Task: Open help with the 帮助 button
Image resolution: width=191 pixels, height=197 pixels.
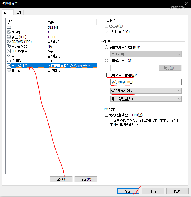Action: click(x=177, y=191)
